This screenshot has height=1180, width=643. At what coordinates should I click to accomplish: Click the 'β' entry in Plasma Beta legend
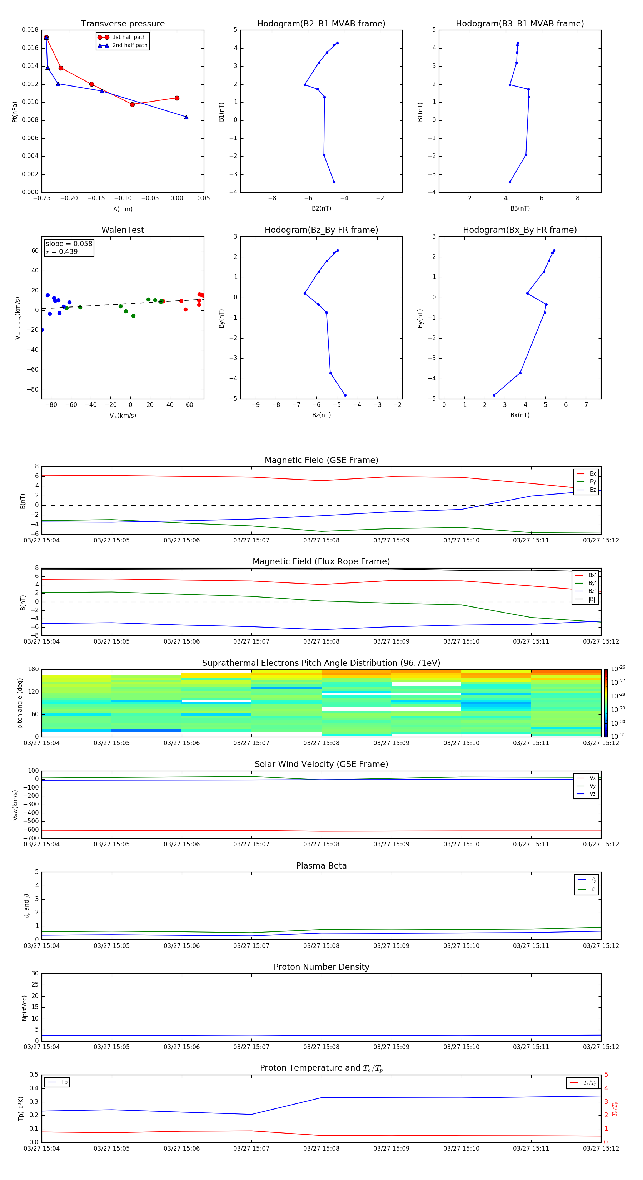587,889
